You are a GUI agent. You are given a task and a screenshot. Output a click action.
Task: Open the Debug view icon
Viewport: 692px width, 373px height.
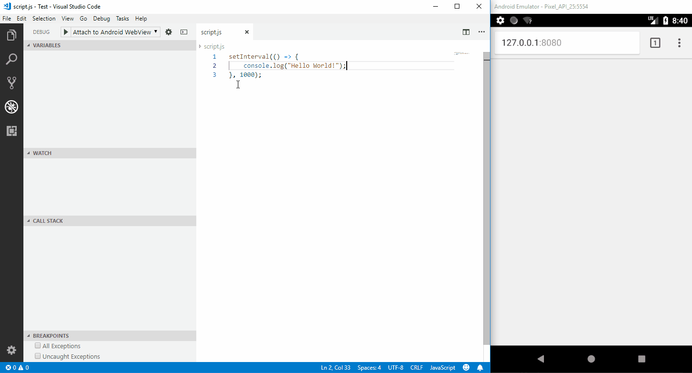click(x=11, y=107)
